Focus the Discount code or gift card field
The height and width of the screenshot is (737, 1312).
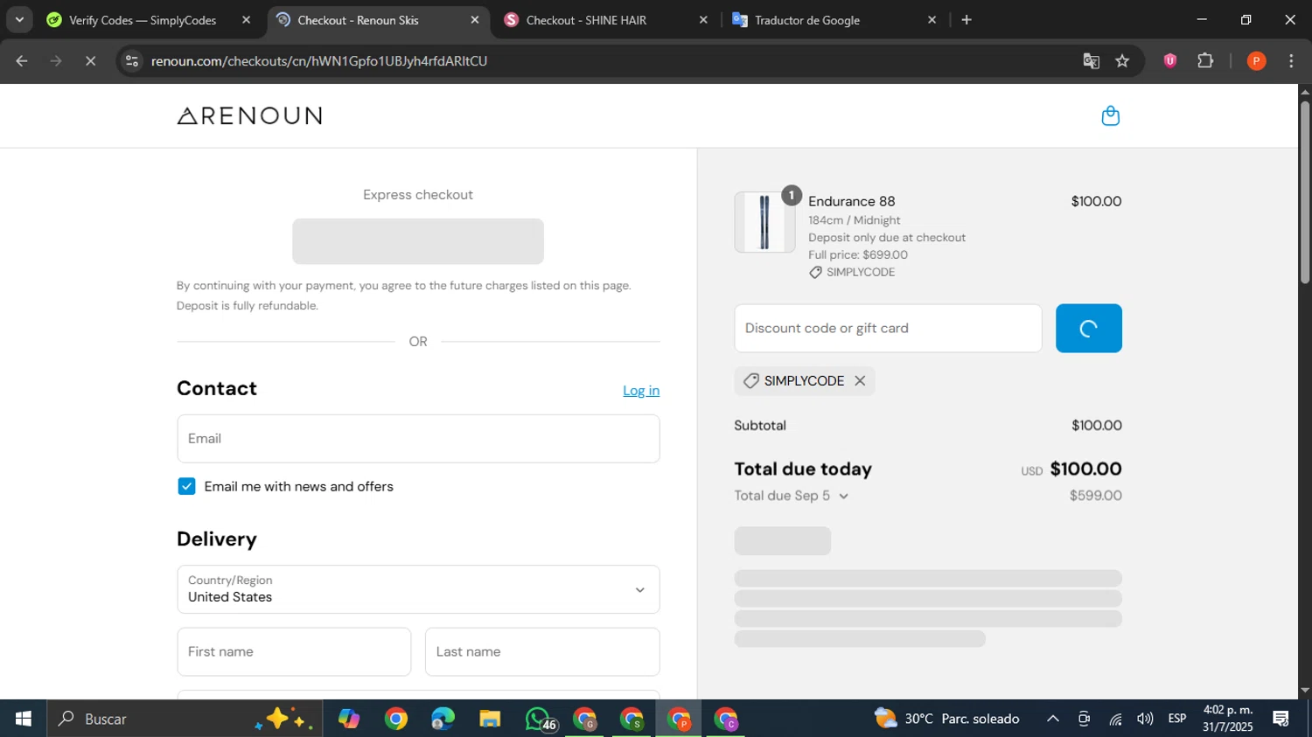pos(888,328)
